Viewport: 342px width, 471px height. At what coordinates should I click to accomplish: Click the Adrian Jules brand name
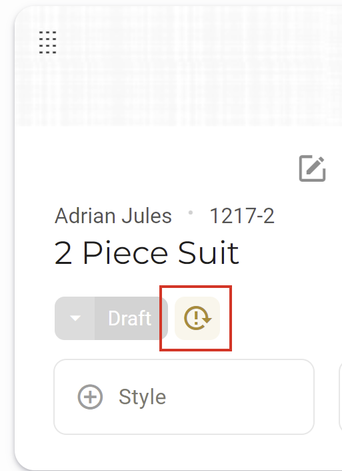[x=113, y=216]
